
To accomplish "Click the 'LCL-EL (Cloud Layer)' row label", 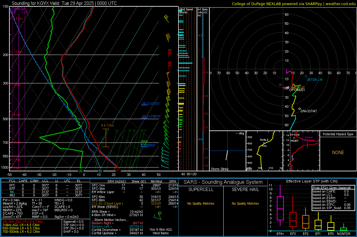I will pos(107,203).
